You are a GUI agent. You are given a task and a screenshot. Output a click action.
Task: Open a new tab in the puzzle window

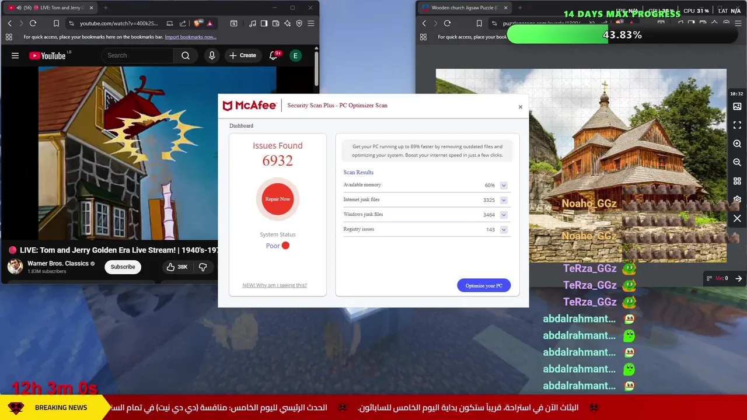[x=520, y=8]
